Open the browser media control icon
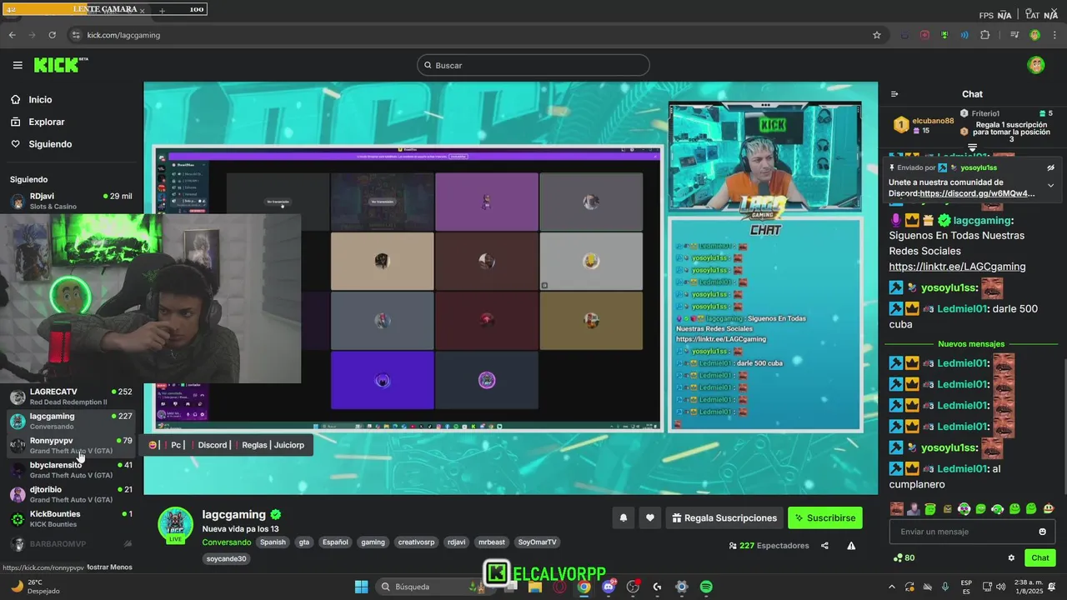The image size is (1067, 600). pos(1014,35)
